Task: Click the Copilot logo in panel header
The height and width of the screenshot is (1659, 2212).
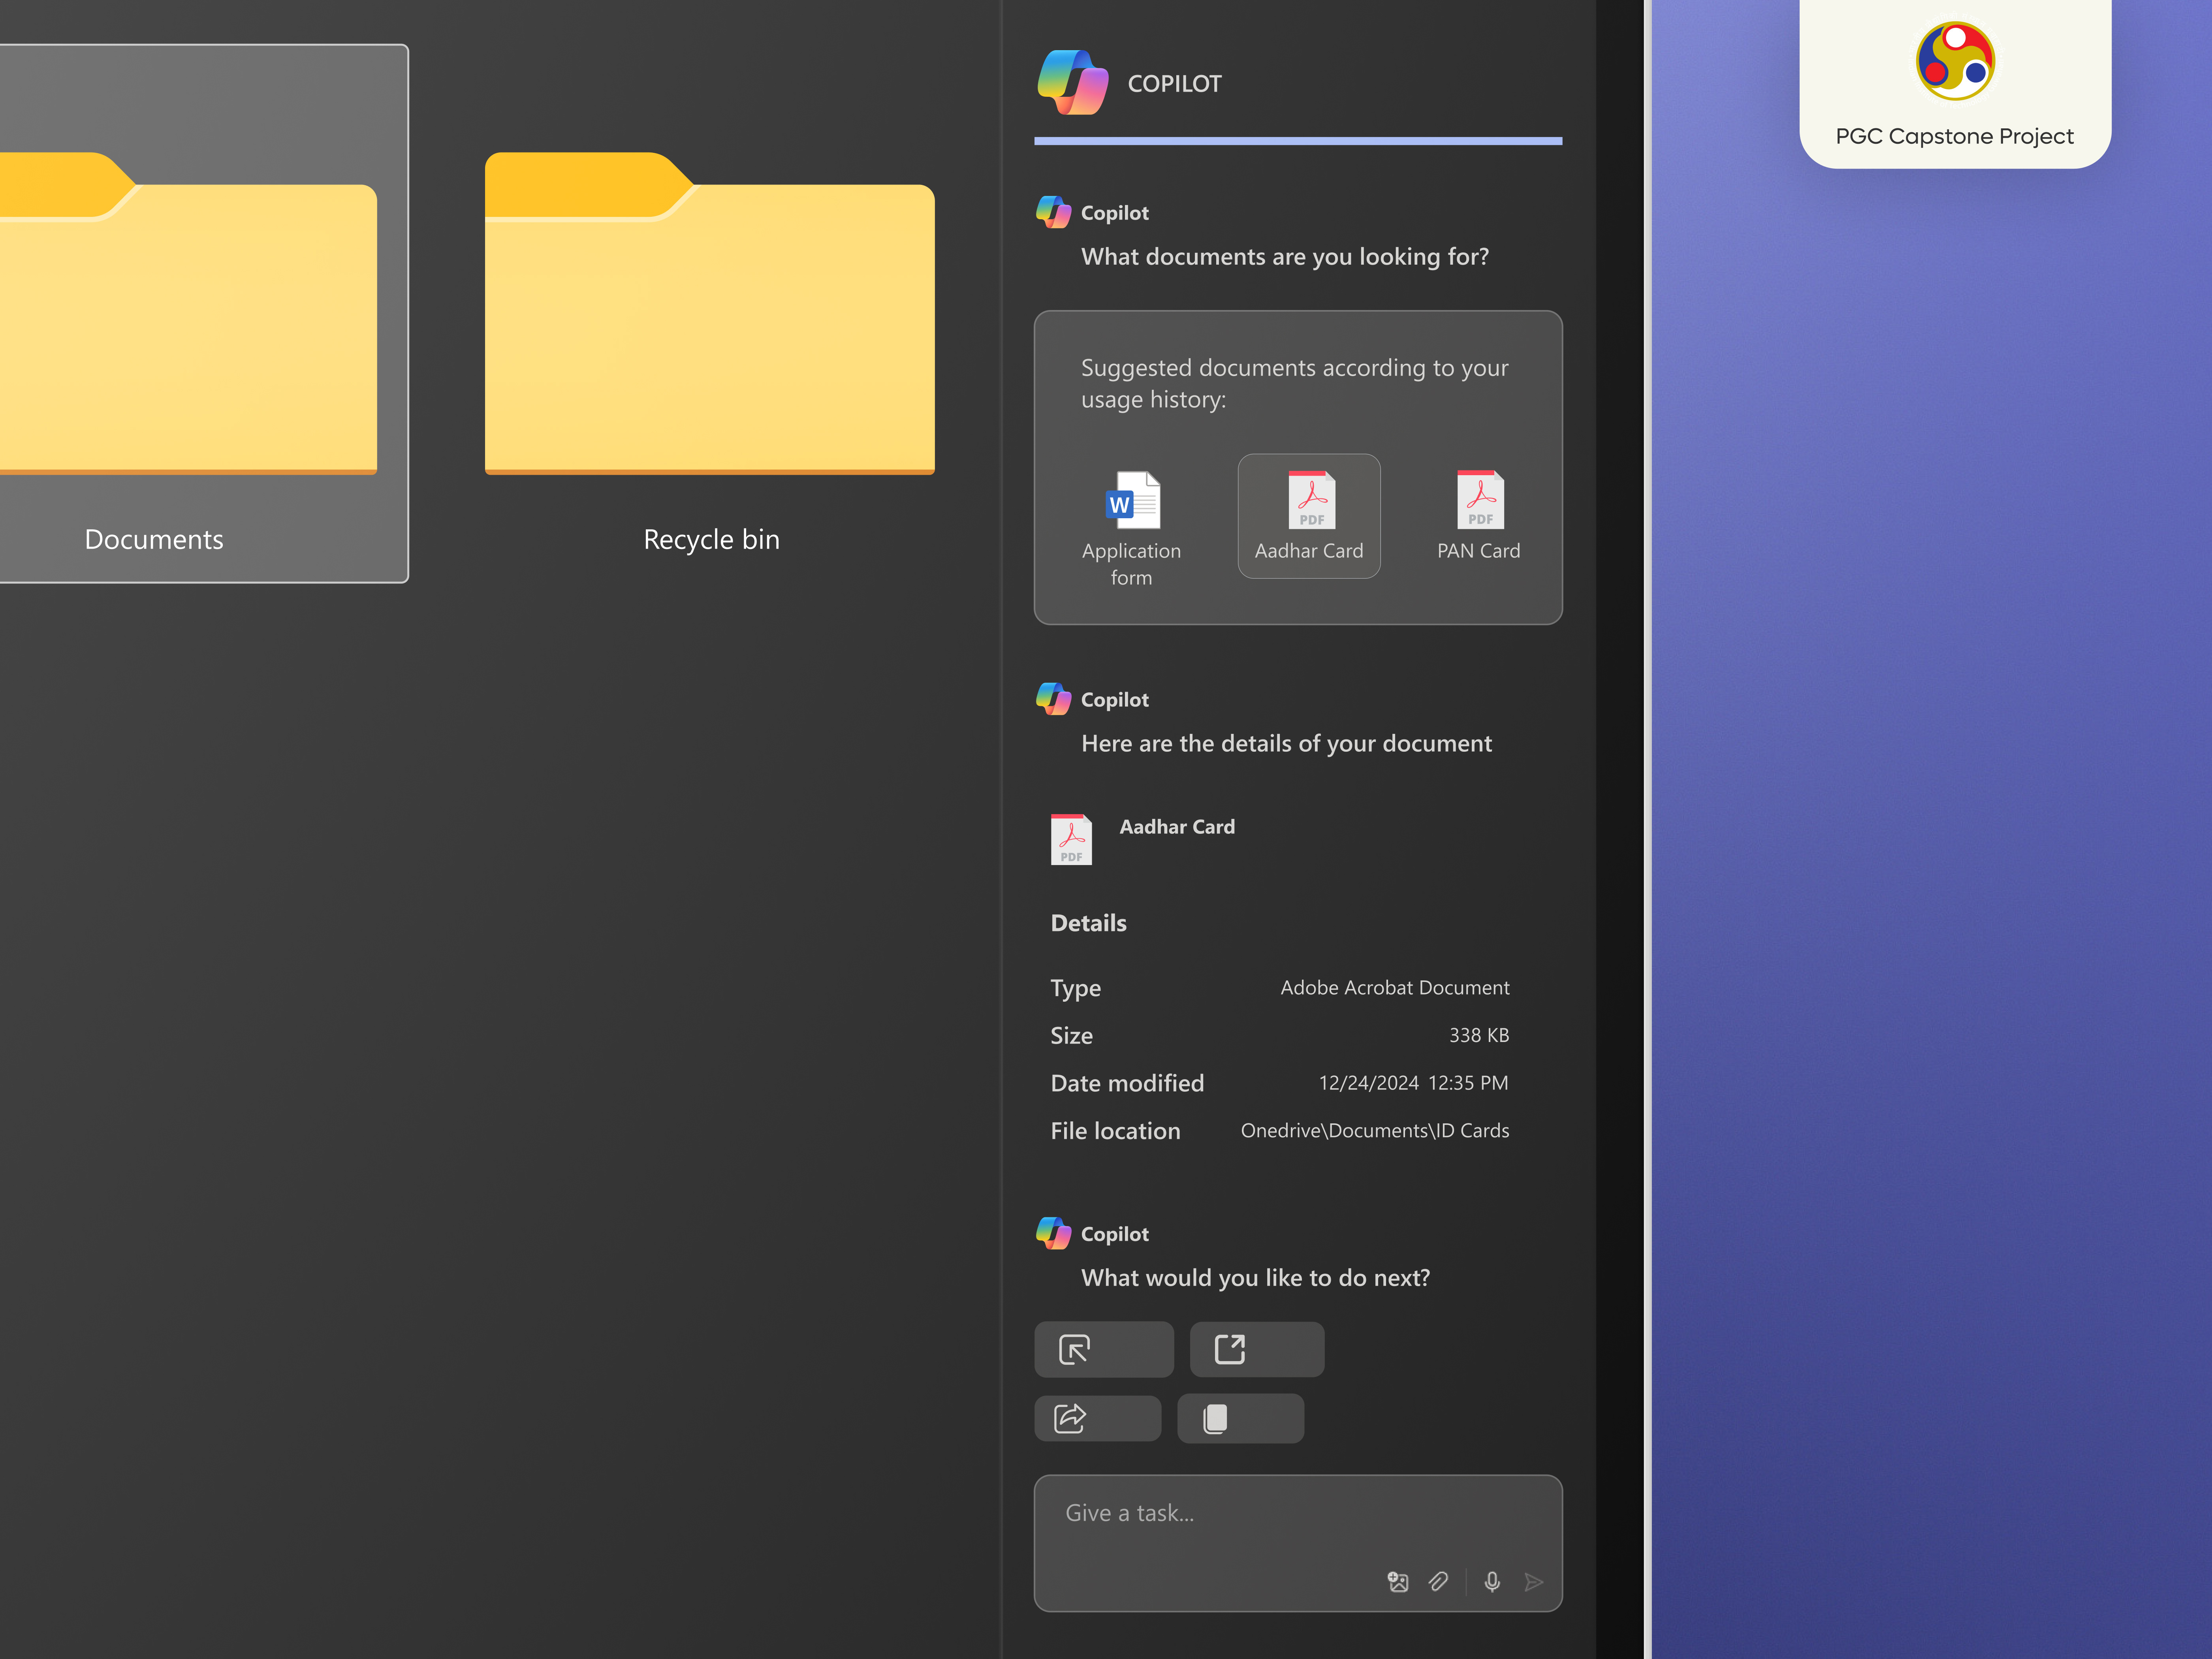Action: tap(1072, 83)
